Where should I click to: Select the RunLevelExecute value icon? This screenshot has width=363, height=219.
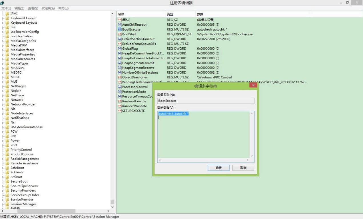pos(120,101)
